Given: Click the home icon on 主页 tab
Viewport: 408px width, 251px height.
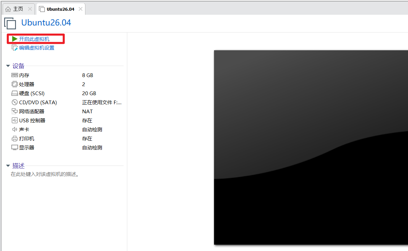Looking at the screenshot, I should (8, 9).
